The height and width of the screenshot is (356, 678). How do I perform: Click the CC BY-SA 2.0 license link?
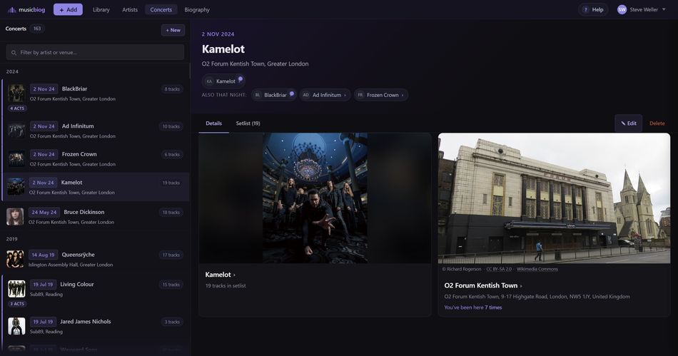click(x=499, y=269)
